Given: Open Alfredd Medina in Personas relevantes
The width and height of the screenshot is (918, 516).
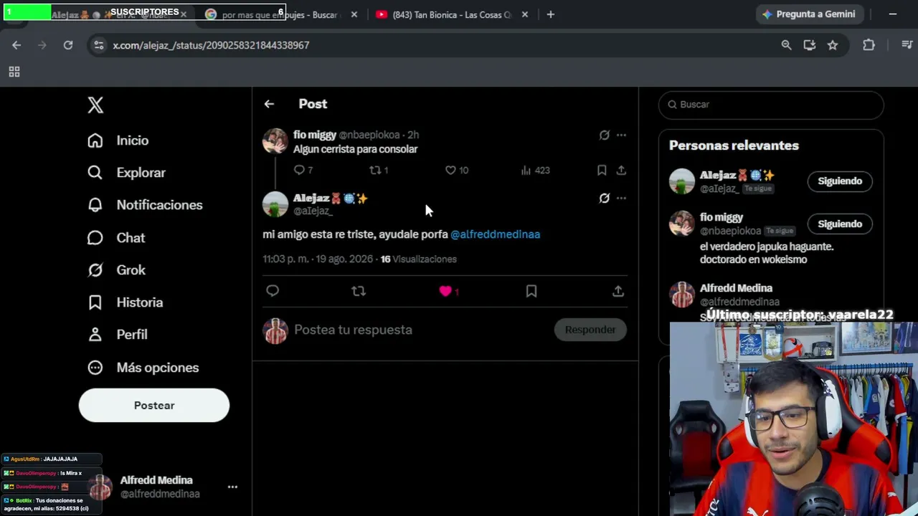Looking at the screenshot, I should pyautogui.click(x=736, y=288).
